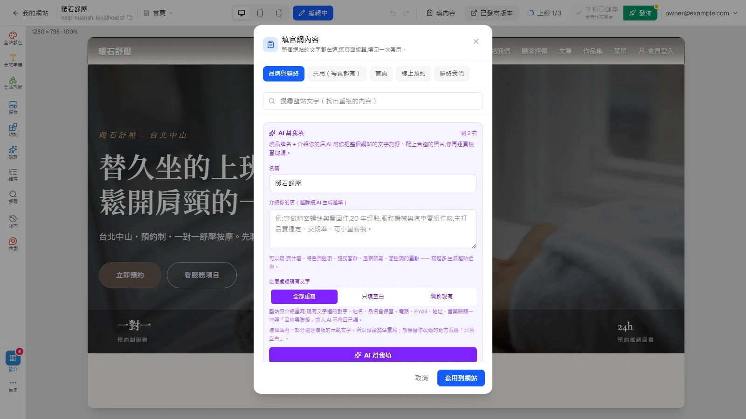Expand the owner@example.com account menu

[701, 13]
